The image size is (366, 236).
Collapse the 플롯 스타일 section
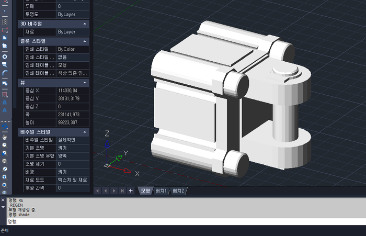85,41
